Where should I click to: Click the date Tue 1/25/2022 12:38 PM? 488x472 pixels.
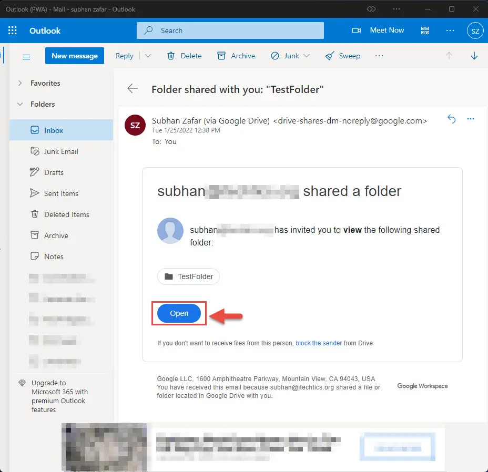pyautogui.click(x=186, y=130)
